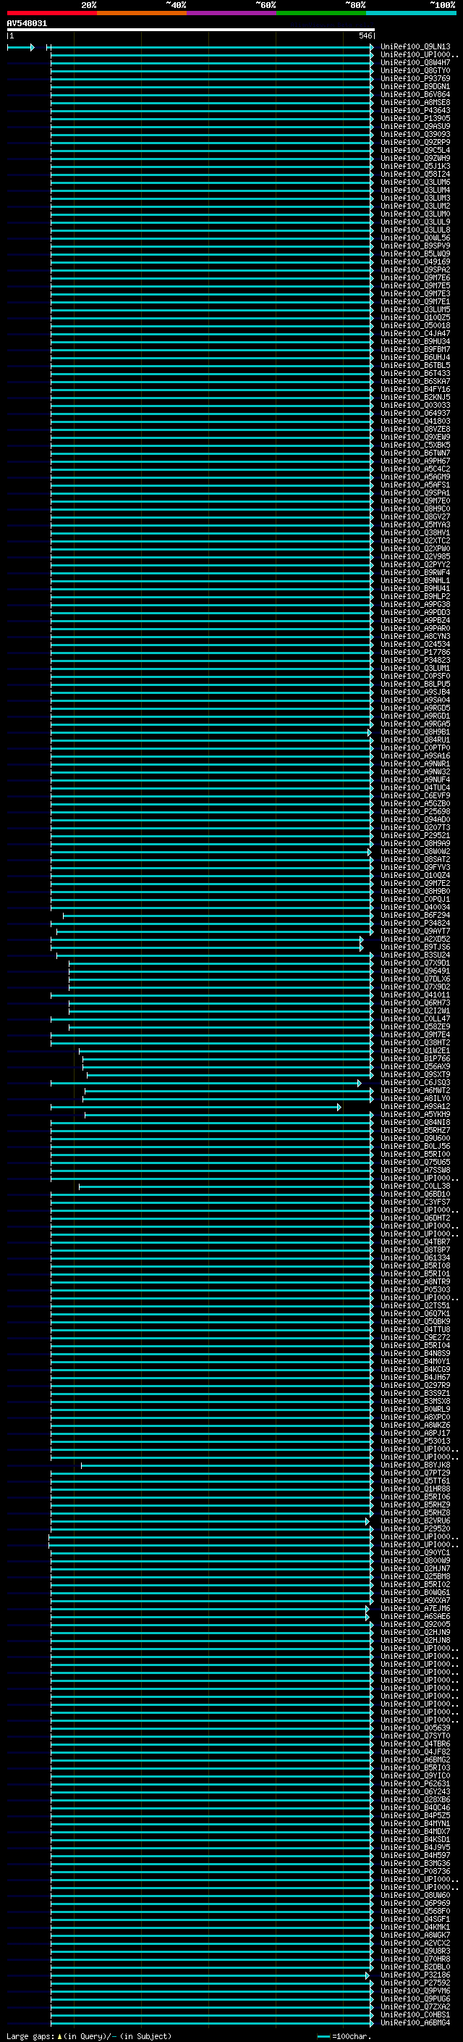Select the UniRef100_P29521 label
The image size is (463, 2042).
[x=415, y=835]
